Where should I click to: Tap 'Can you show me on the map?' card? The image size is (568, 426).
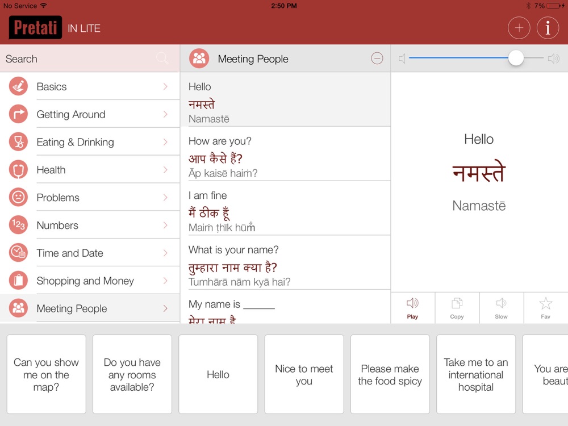[47, 374]
